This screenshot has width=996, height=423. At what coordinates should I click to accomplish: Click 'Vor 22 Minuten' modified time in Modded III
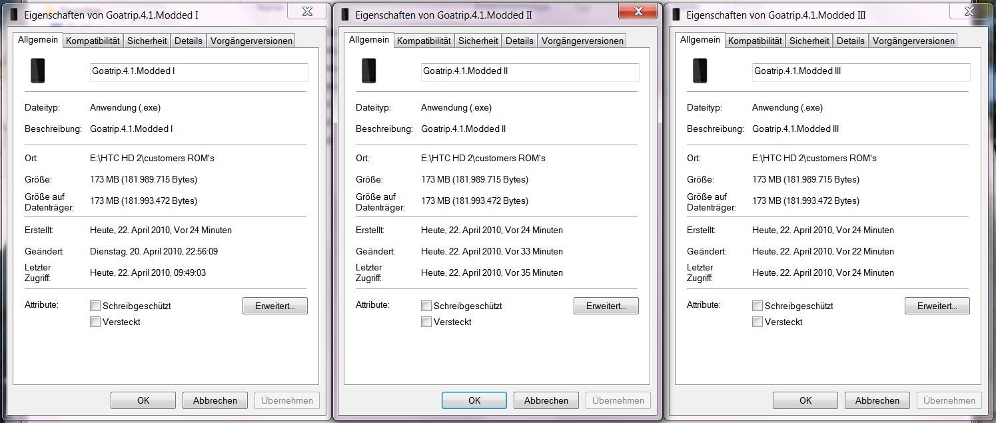(x=864, y=252)
